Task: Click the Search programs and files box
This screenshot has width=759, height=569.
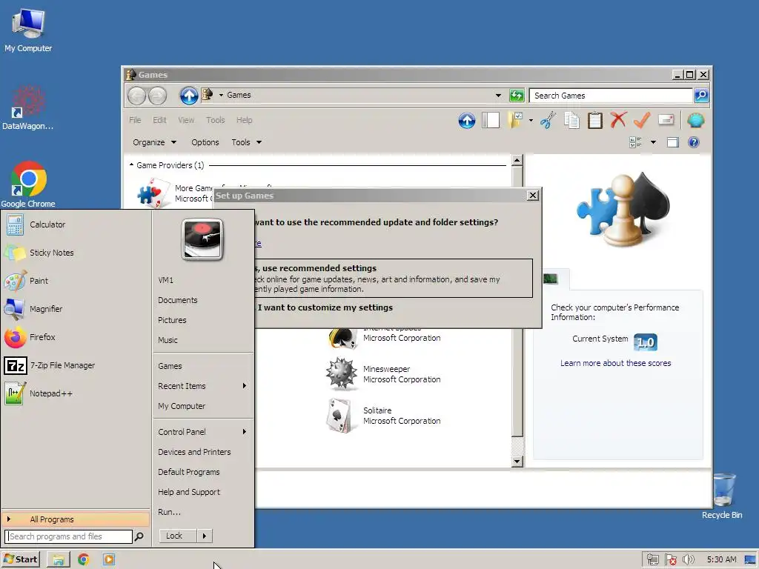Action: 68,536
